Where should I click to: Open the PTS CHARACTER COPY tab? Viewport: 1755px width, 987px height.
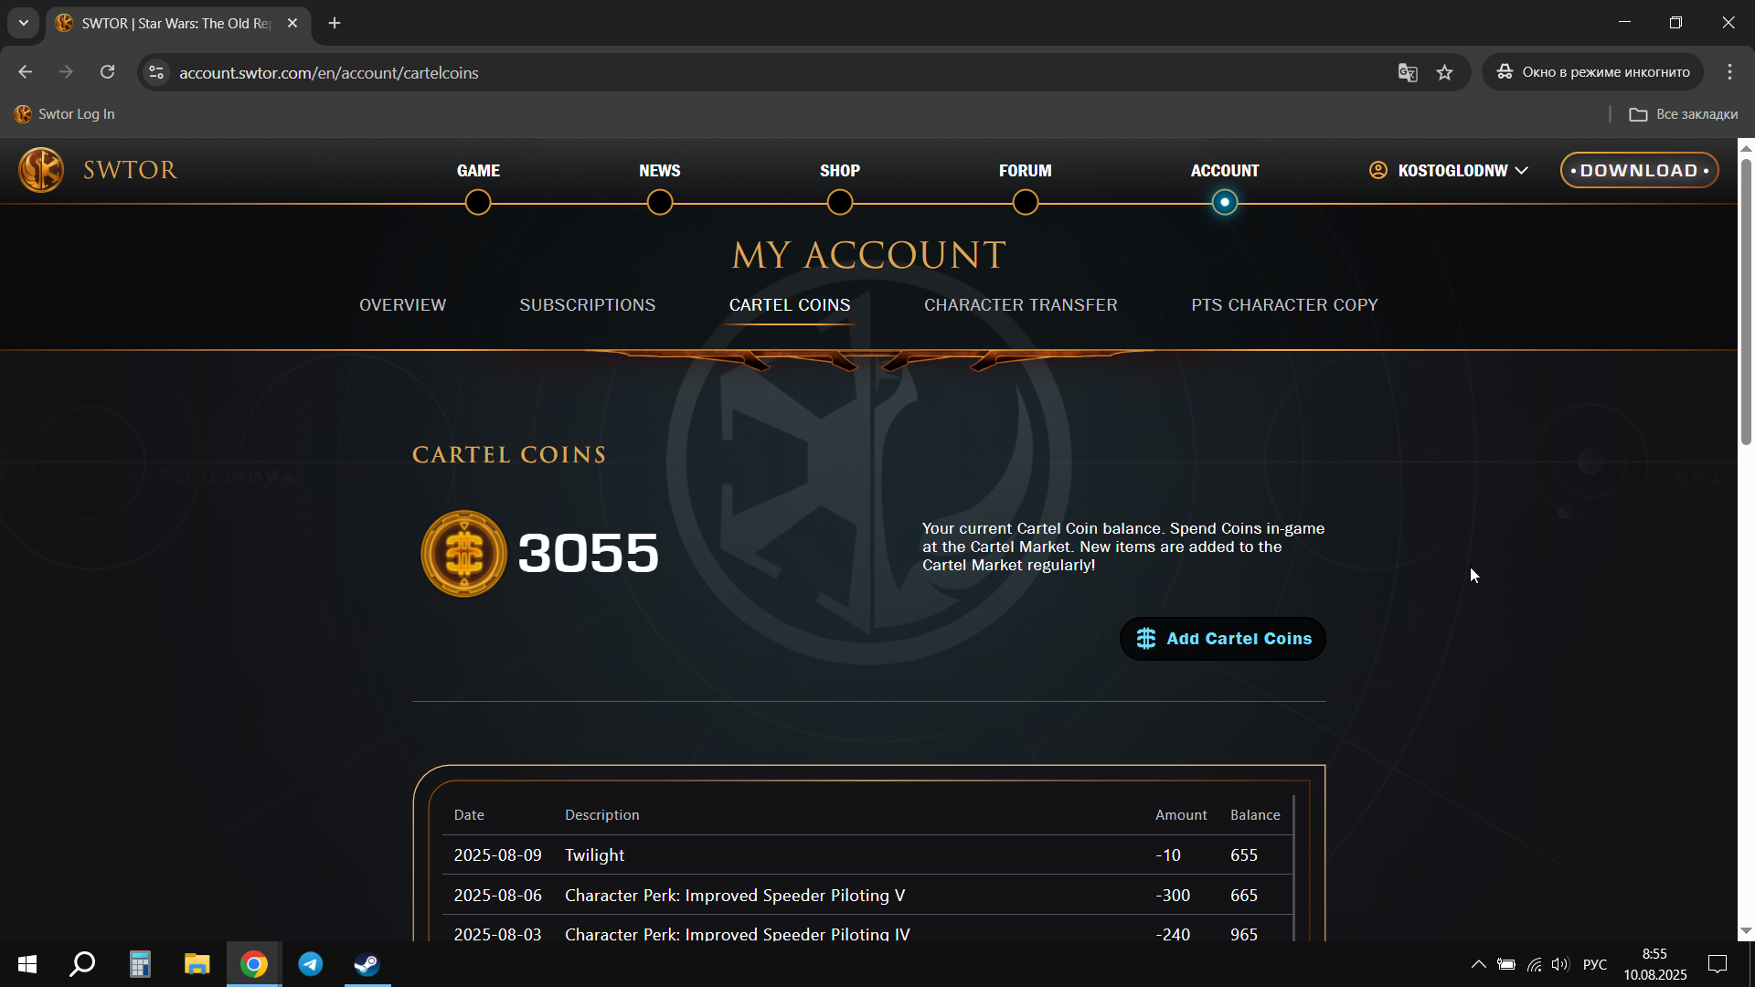point(1284,305)
